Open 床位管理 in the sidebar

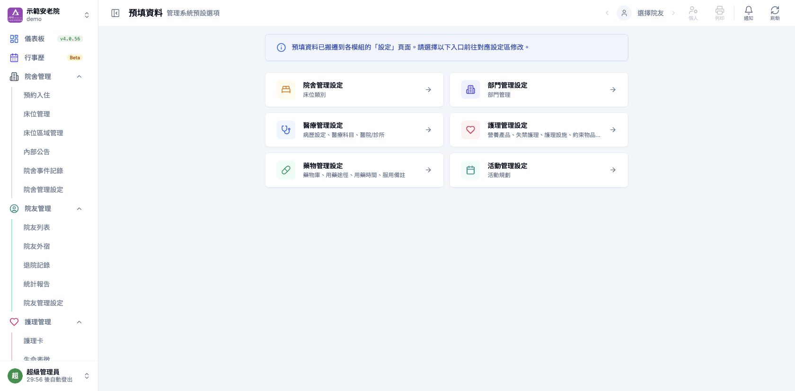coord(37,114)
